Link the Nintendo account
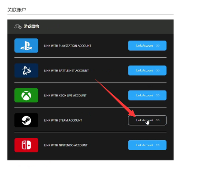Image resolution: width=208 pixels, height=169 pixels. coord(147,145)
